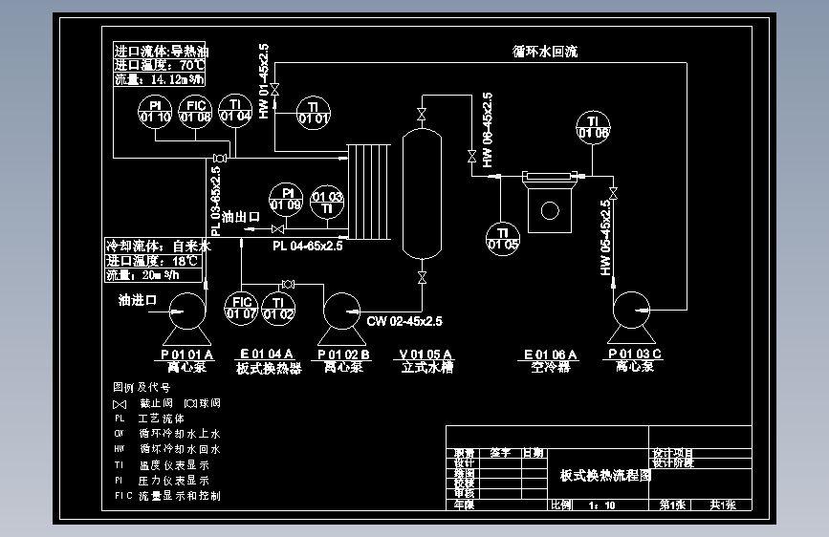This screenshot has height=537, width=829.
Task: Select the HW 06-45x2.5 pipe label
Action: (x=488, y=130)
